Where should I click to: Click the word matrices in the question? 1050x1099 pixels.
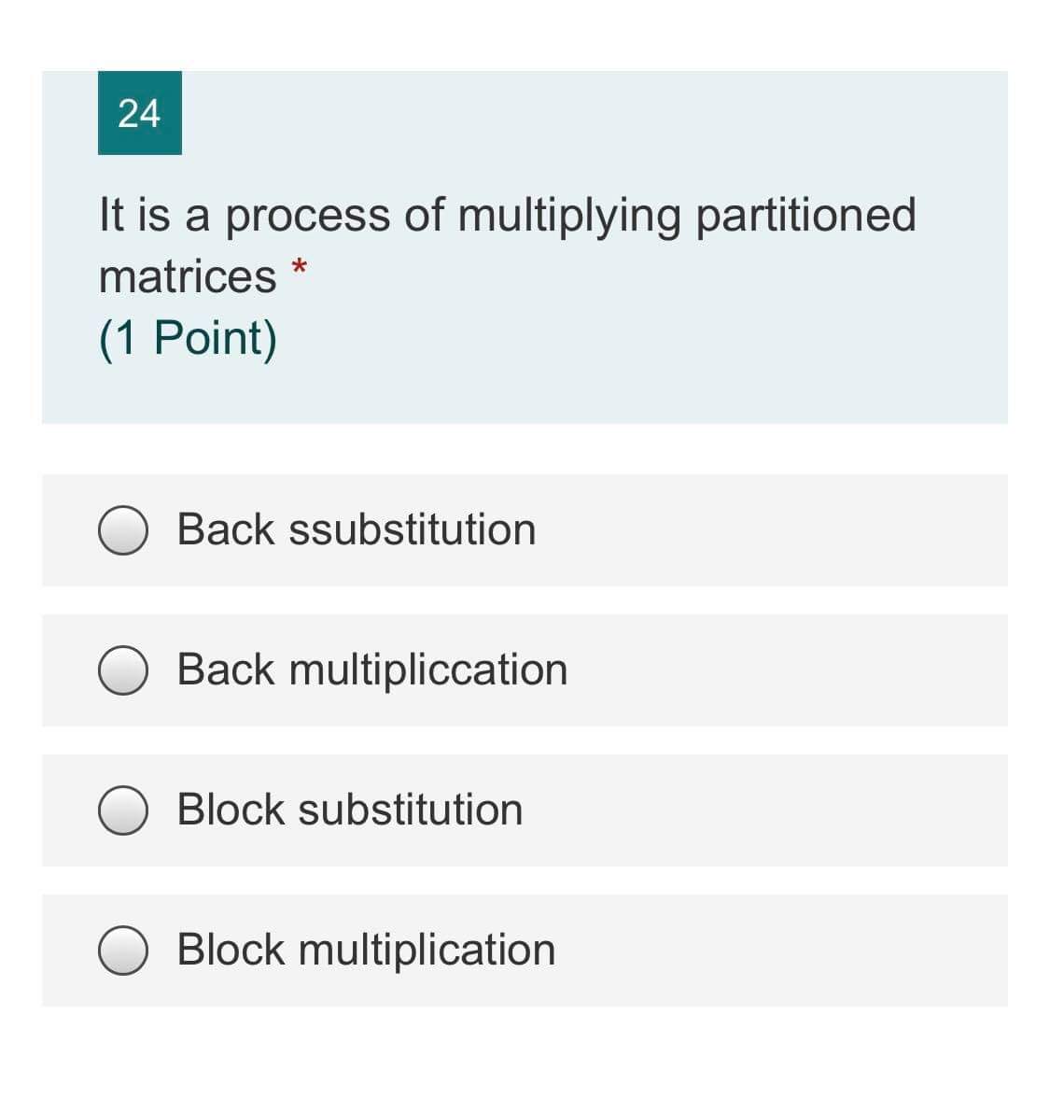click(x=187, y=275)
